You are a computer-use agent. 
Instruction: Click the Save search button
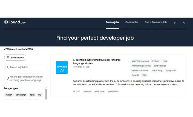[15, 58]
